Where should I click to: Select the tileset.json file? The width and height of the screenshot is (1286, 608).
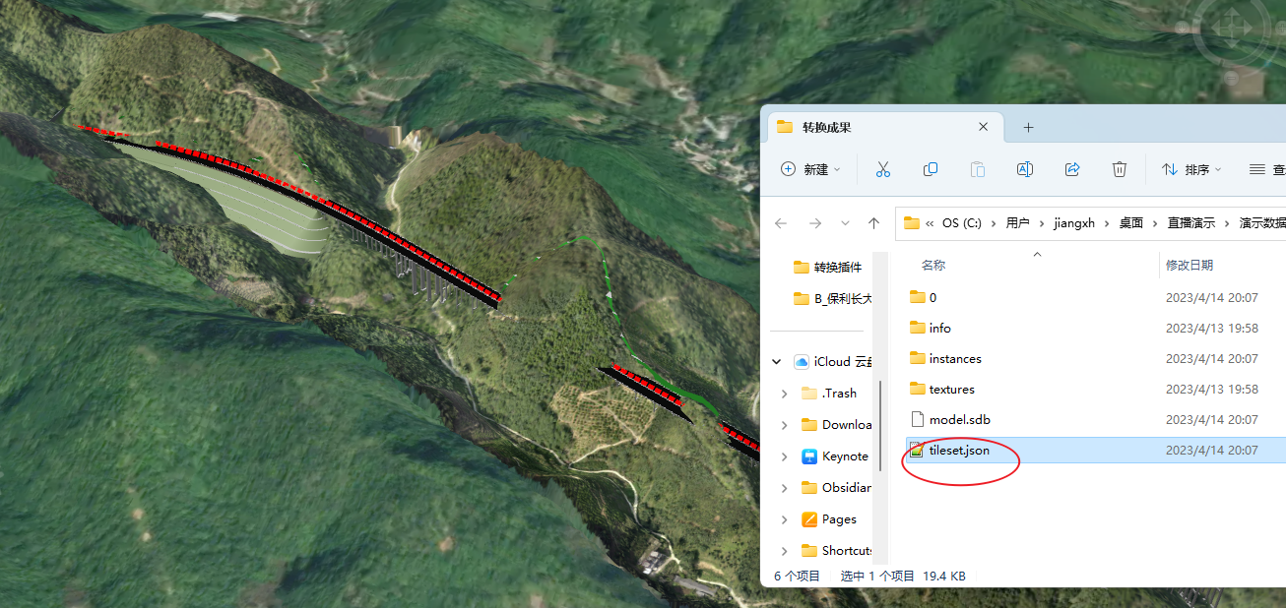(958, 451)
